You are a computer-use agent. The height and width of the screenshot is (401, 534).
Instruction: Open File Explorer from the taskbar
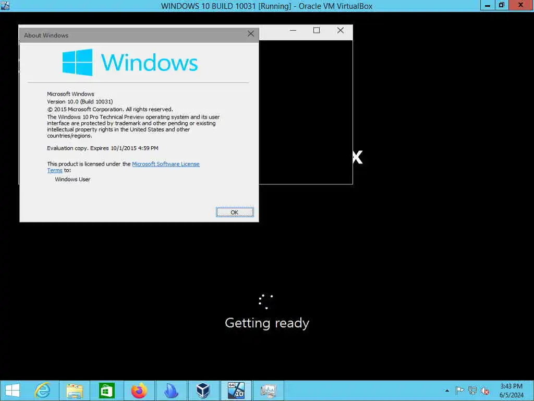(75, 391)
